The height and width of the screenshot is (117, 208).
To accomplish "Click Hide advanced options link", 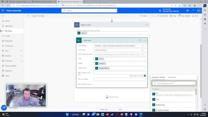I will pos(86,84).
